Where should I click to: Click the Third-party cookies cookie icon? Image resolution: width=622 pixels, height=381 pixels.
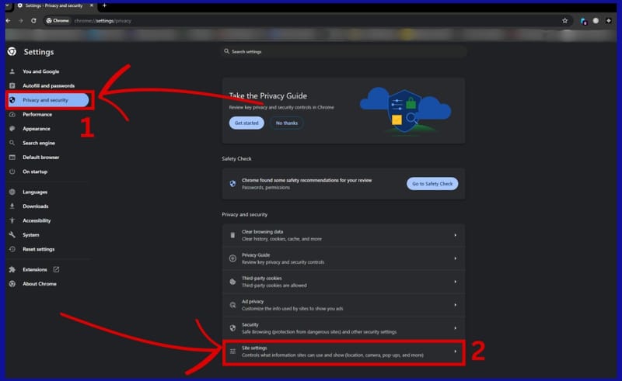[232, 281]
